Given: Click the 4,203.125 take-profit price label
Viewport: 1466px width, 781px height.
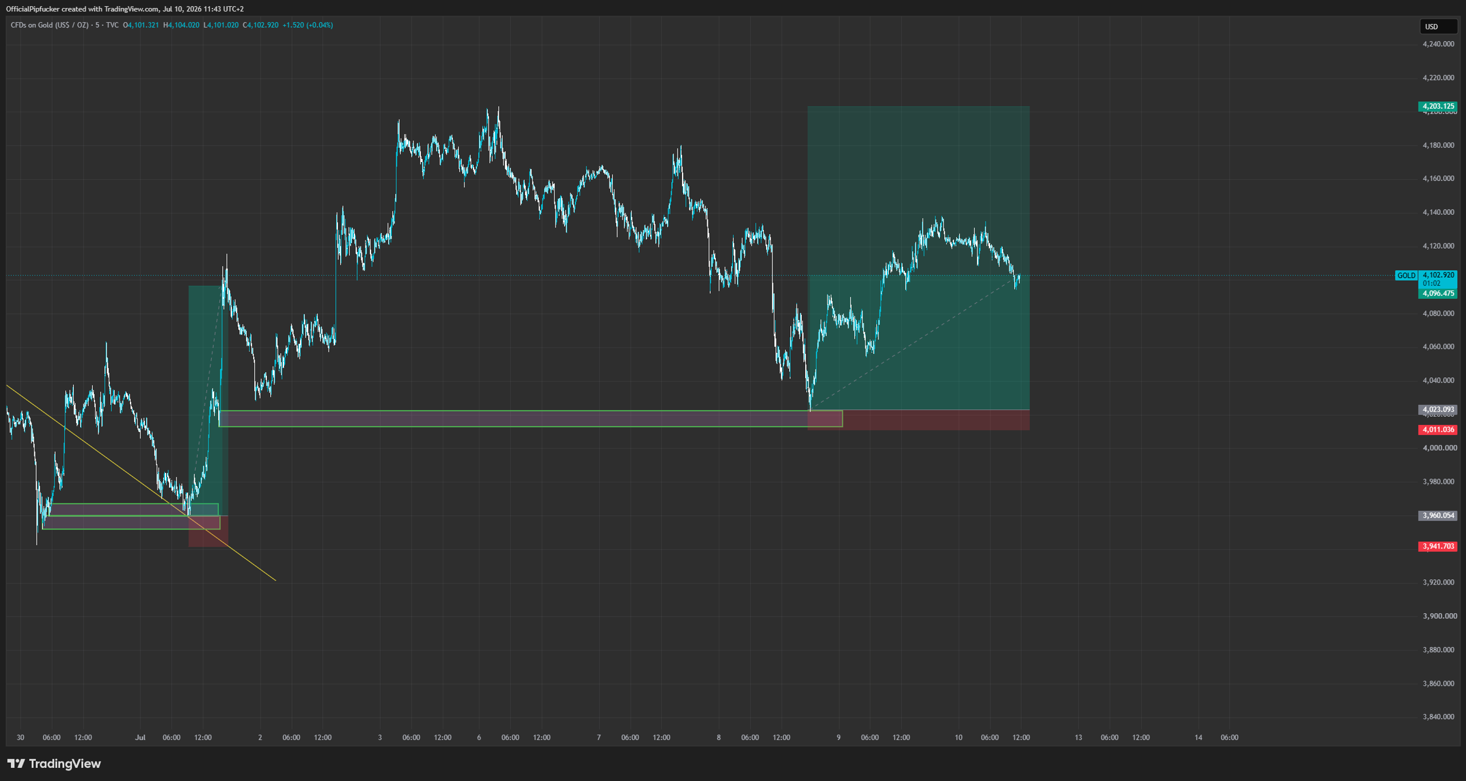Looking at the screenshot, I should pyautogui.click(x=1438, y=107).
